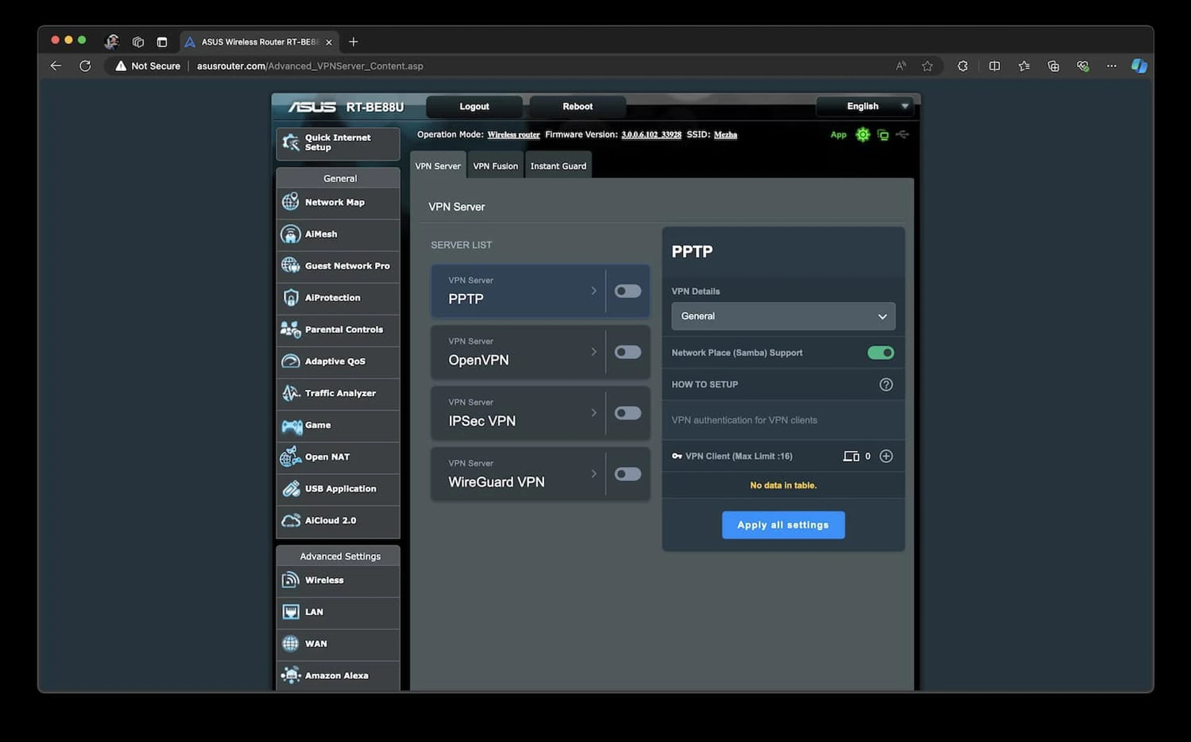Add a VPN client with plus icon
Image resolution: width=1191 pixels, height=742 pixels.
click(886, 456)
